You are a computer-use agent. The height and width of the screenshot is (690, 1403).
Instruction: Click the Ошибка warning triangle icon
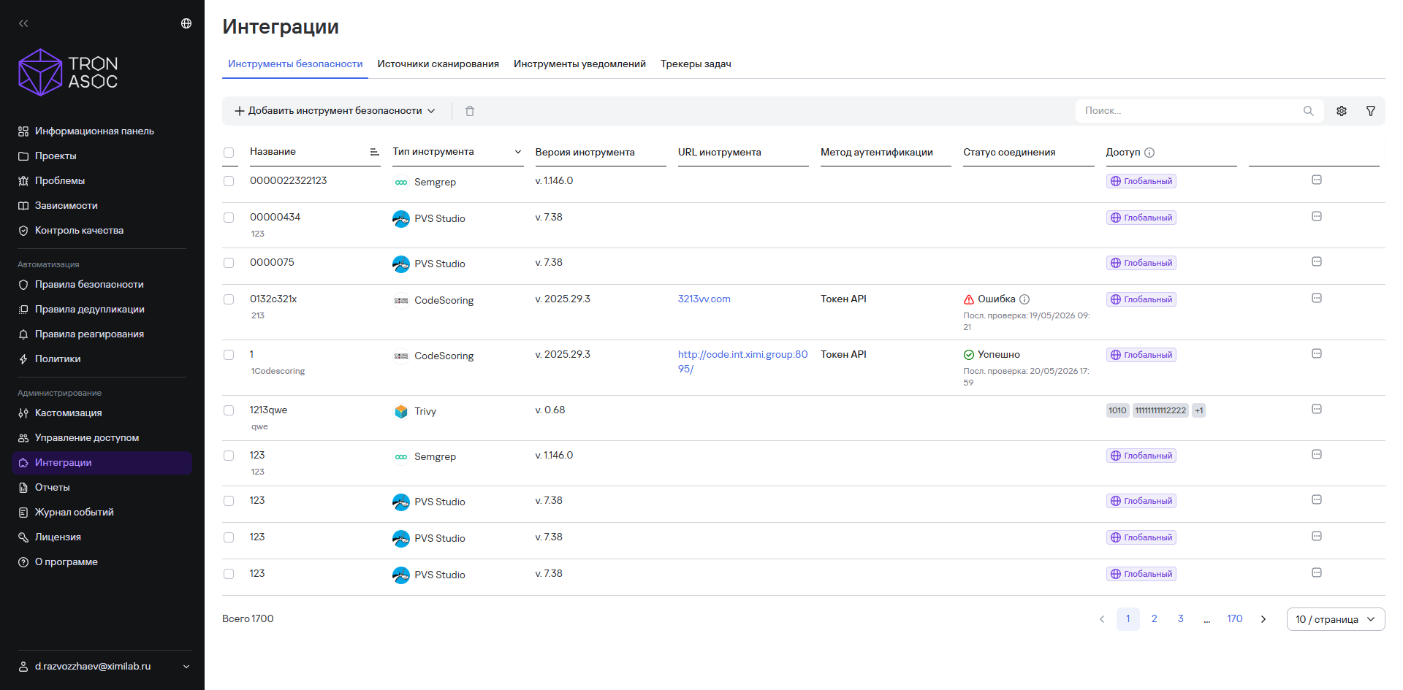coord(969,299)
